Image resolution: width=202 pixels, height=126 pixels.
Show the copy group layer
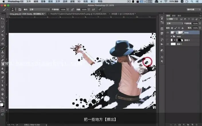coord(168,36)
